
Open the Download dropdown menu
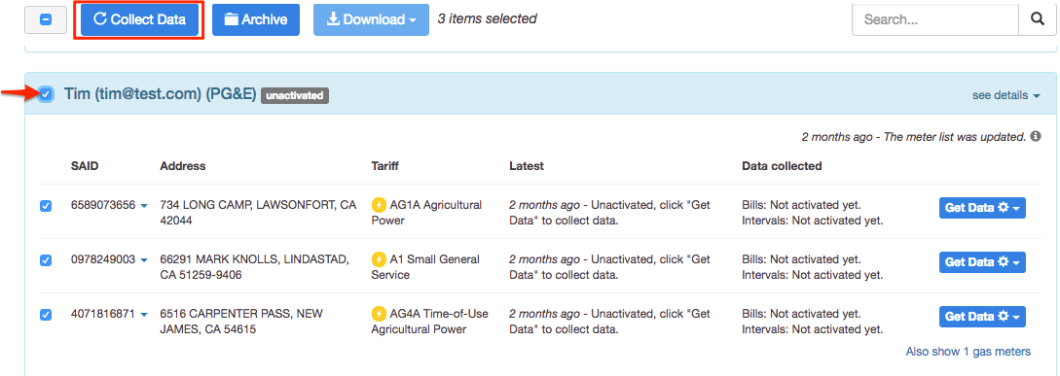coord(371,19)
